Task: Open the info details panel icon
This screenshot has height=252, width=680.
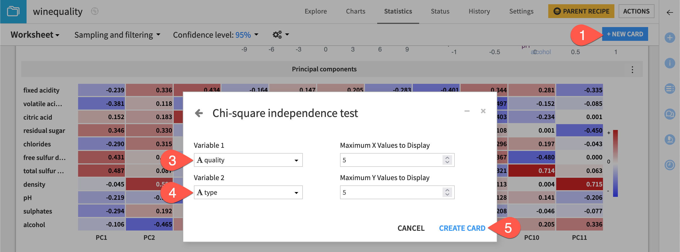Action: 670,63
